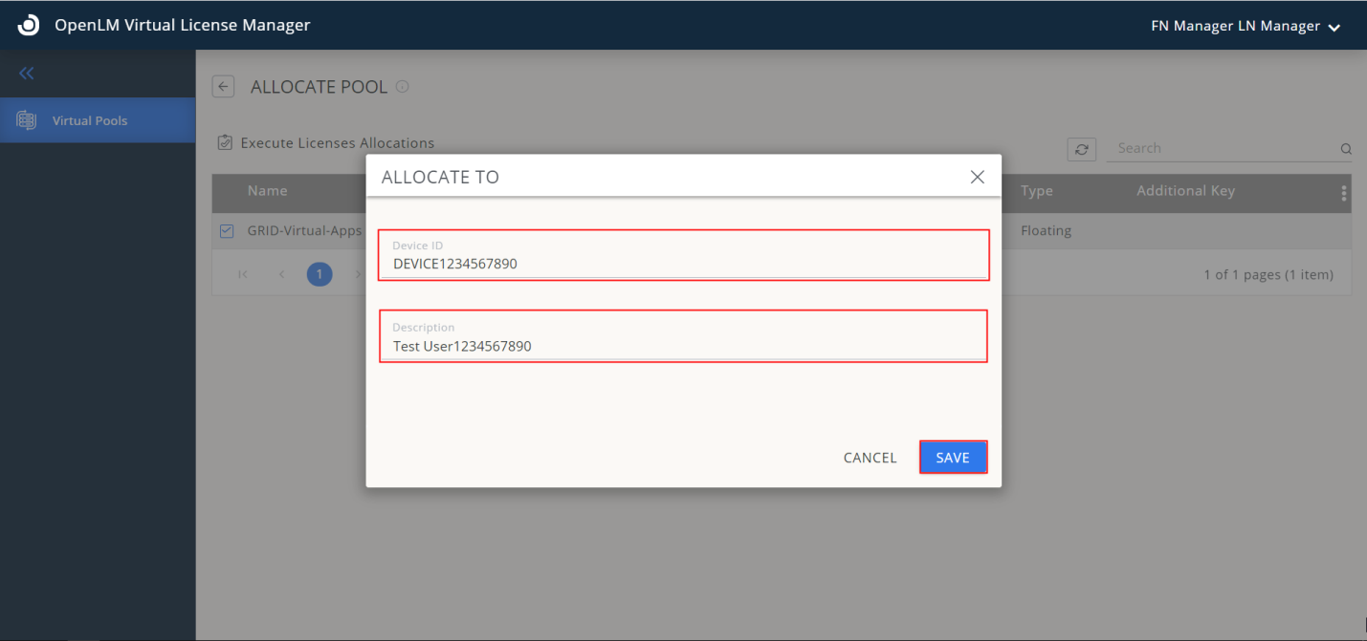Open Virtual Pools in the sidebar
Viewport: 1367px width, 641px height.
point(90,120)
